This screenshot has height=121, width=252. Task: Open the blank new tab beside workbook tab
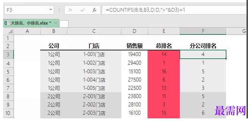[x=64, y=24]
